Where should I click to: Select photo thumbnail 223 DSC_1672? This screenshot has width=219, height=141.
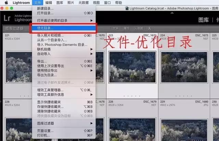pyautogui.click(x=132, y=67)
